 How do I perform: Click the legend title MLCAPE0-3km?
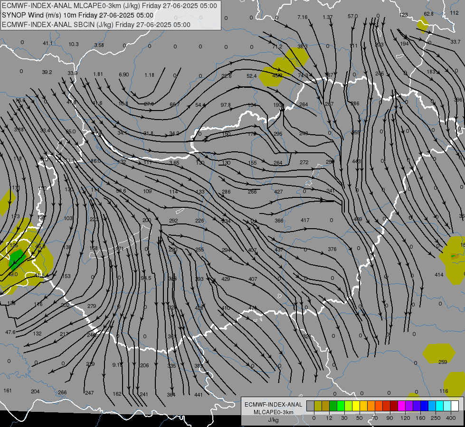pos(274,412)
